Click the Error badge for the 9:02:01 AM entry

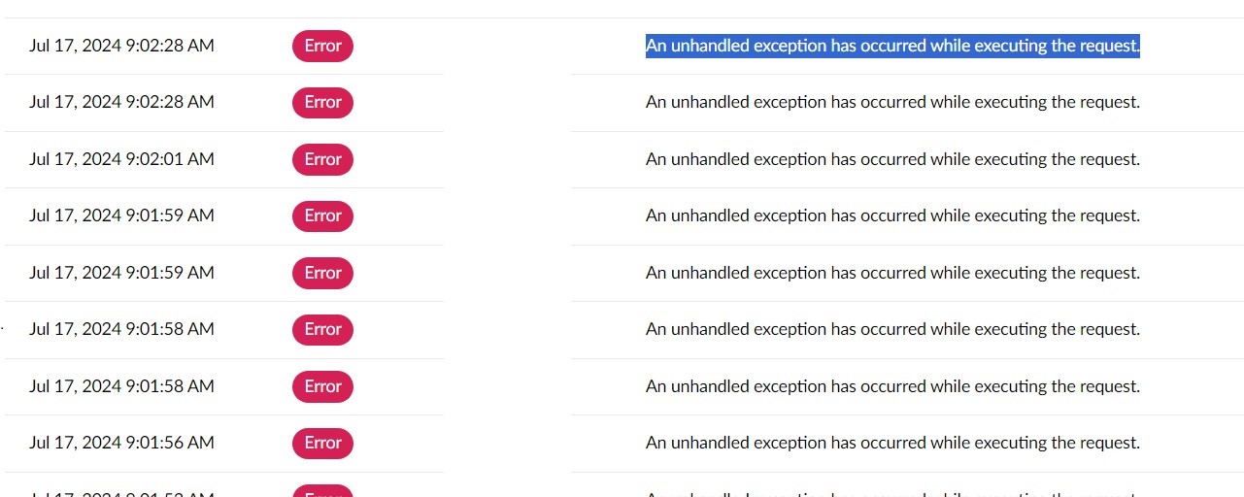click(322, 159)
